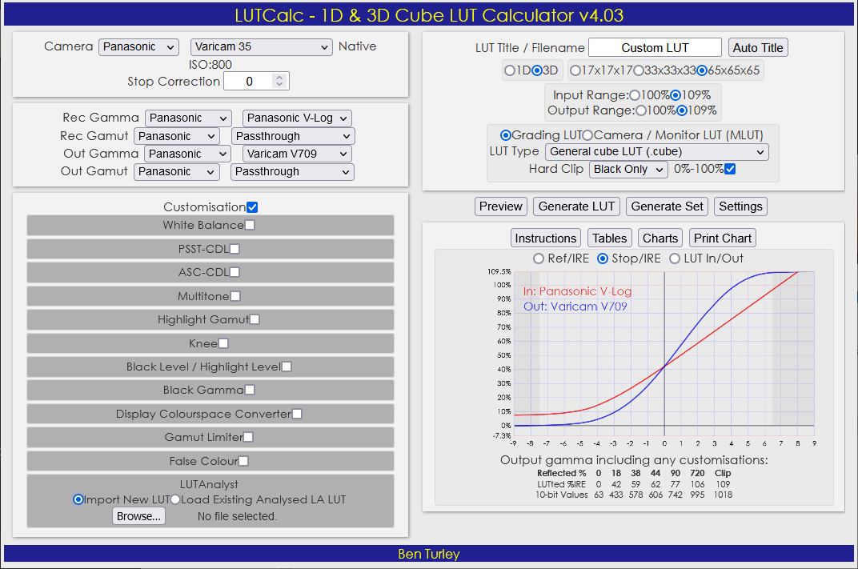
Task: Select Camera / Monitor LUT (MLUT) option
Action: (x=587, y=135)
